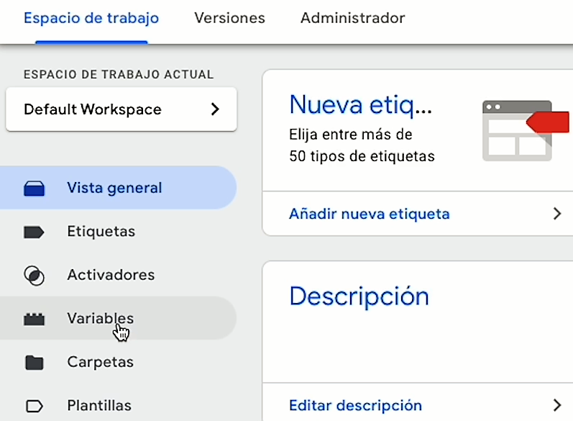The image size is (573, 421).
Task: Switch to the Espacio de trabajo tab
Action: [x=91, y=18]
